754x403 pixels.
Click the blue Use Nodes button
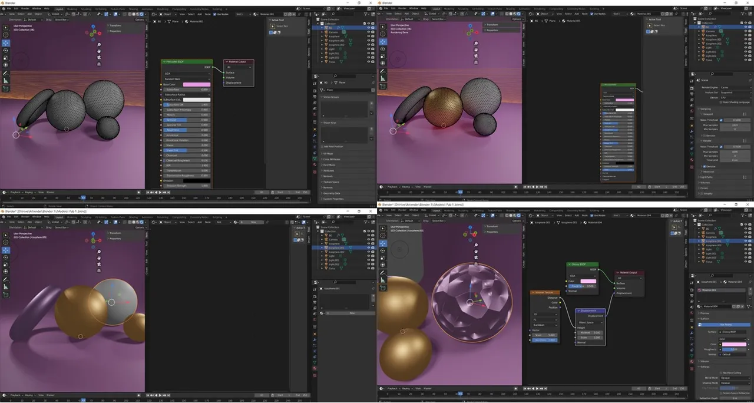(725, 324)
